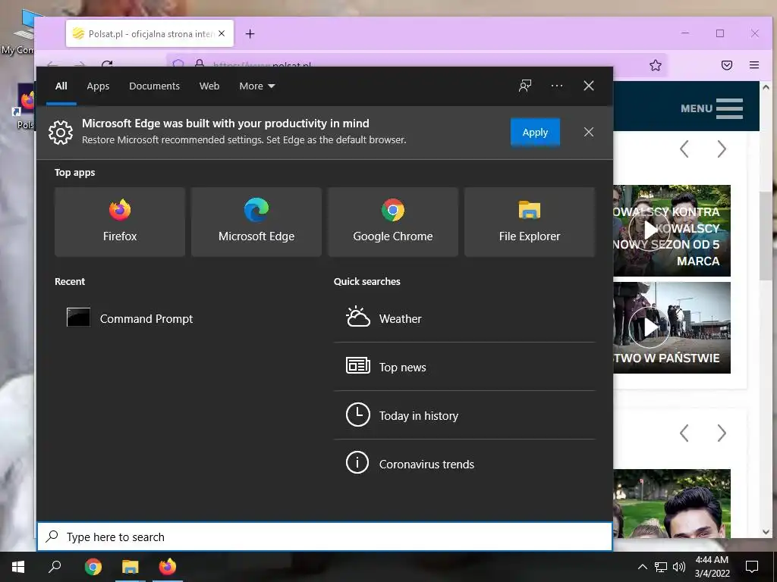Open Chrome from the taskbar

click(x=93, y=567)
